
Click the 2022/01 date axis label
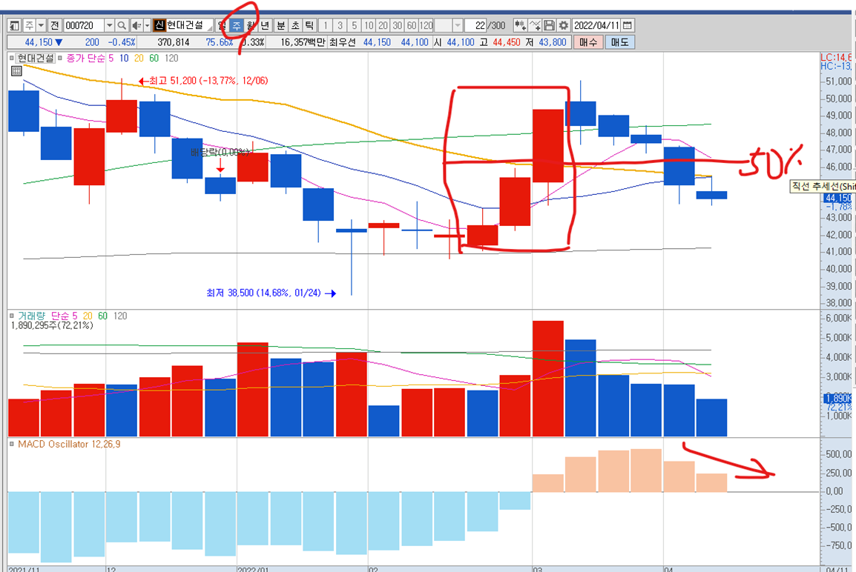pos(253,569)
